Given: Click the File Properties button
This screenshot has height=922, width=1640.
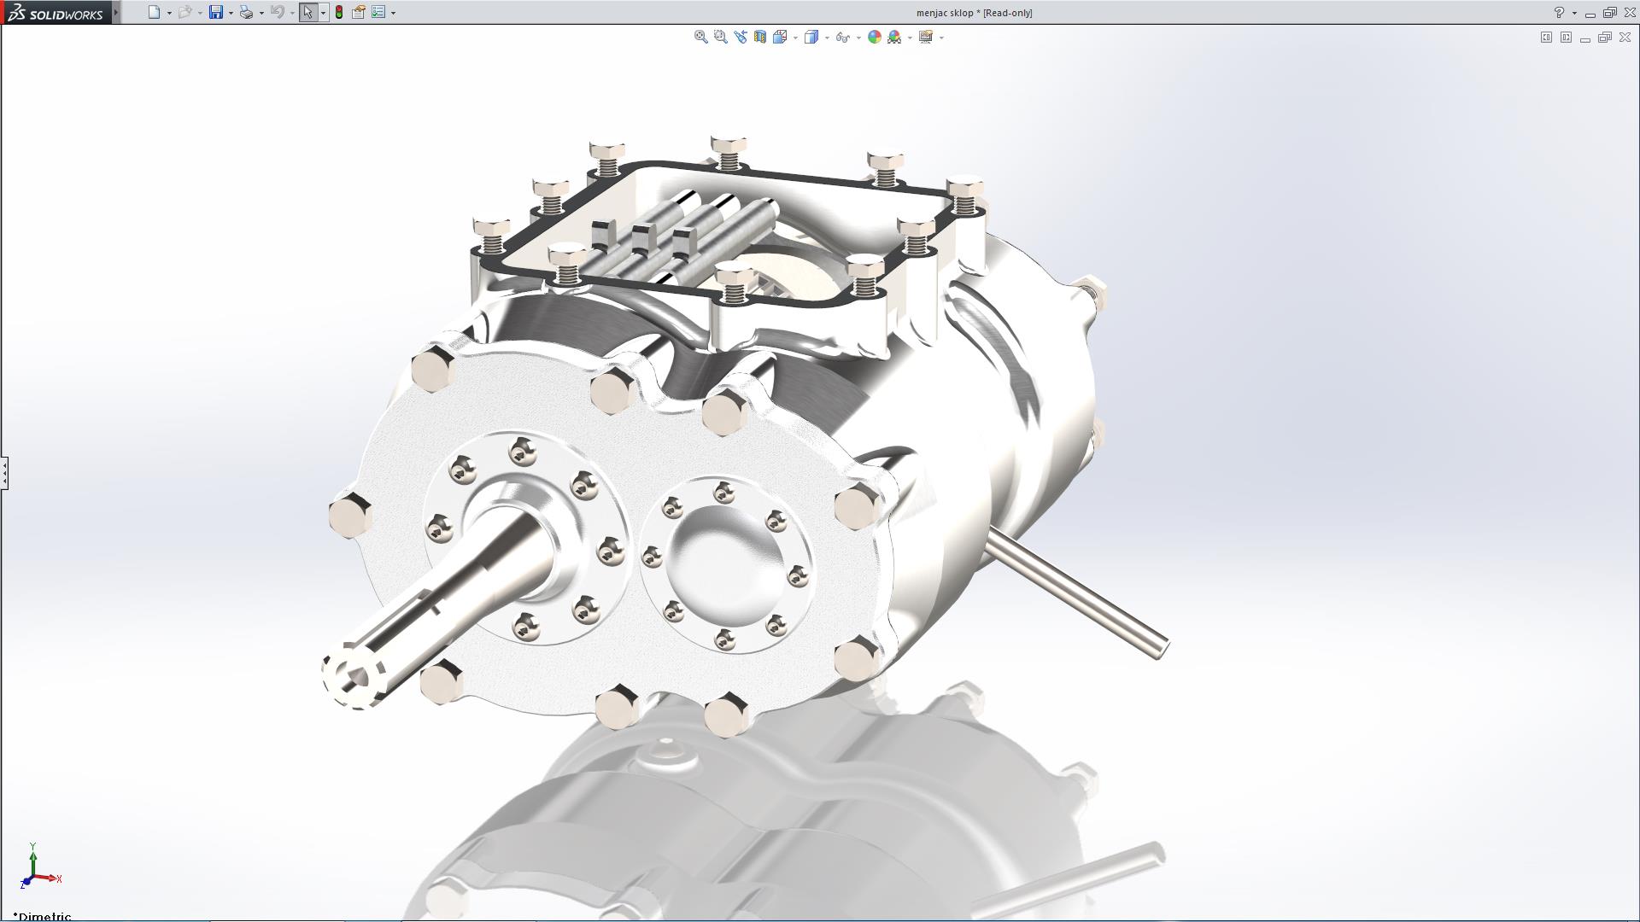Looking at the screenshot, I should click(359, 12).
